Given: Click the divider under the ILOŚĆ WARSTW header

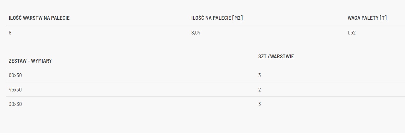Looking at the screenshot, I should pos(95,25).
